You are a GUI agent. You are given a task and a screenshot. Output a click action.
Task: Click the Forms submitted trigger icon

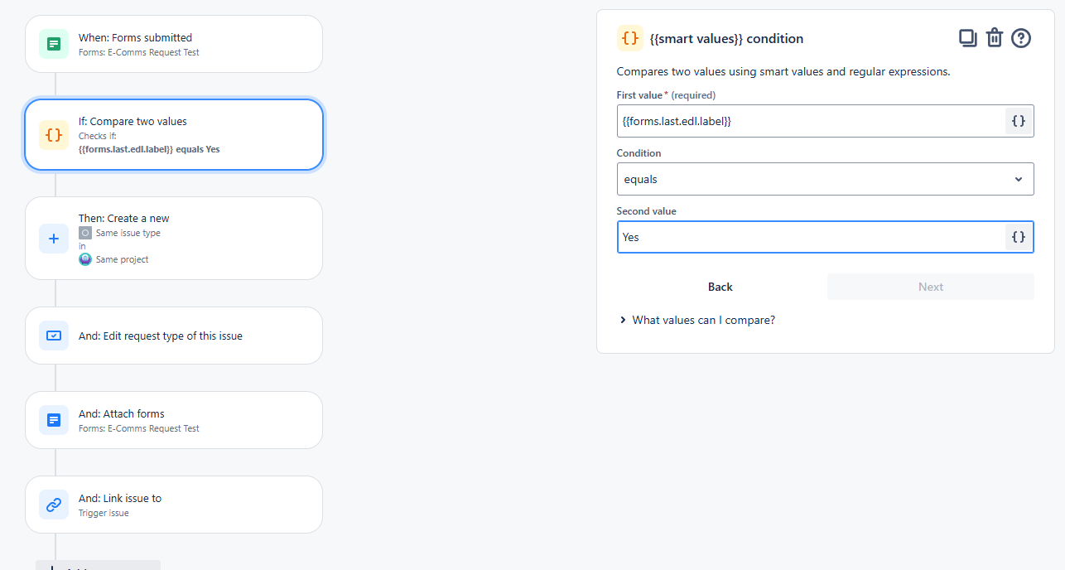(53, 43)
